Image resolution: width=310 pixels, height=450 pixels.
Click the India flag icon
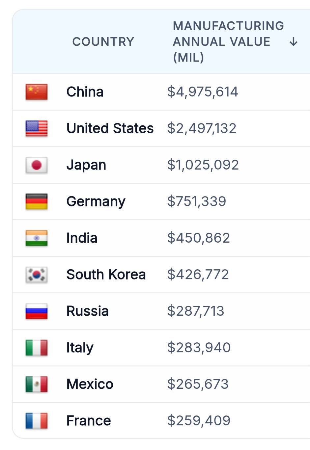click(37, 238)
